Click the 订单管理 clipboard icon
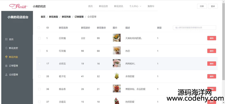225x104 pixels. click(6, 66)
